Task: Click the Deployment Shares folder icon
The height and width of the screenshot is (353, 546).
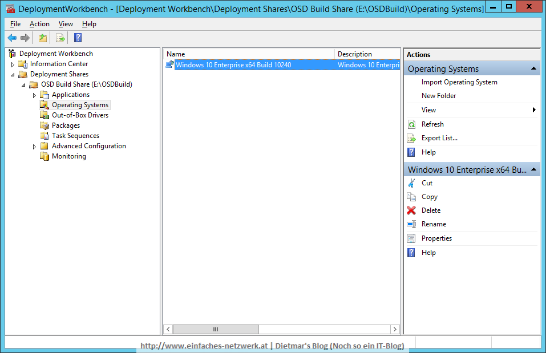Action: (x=23, y=74)
